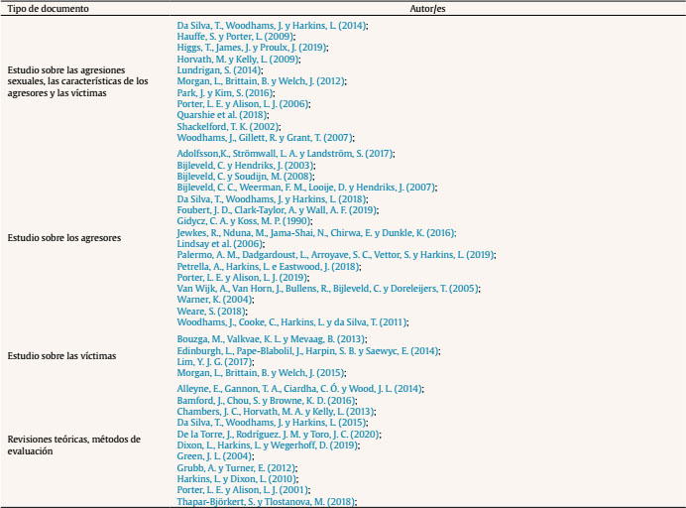Open citation Da Silva, Woodhams y Harkins (2014)
This screenshot has width=686, height=508.
(x=272, y=26)
